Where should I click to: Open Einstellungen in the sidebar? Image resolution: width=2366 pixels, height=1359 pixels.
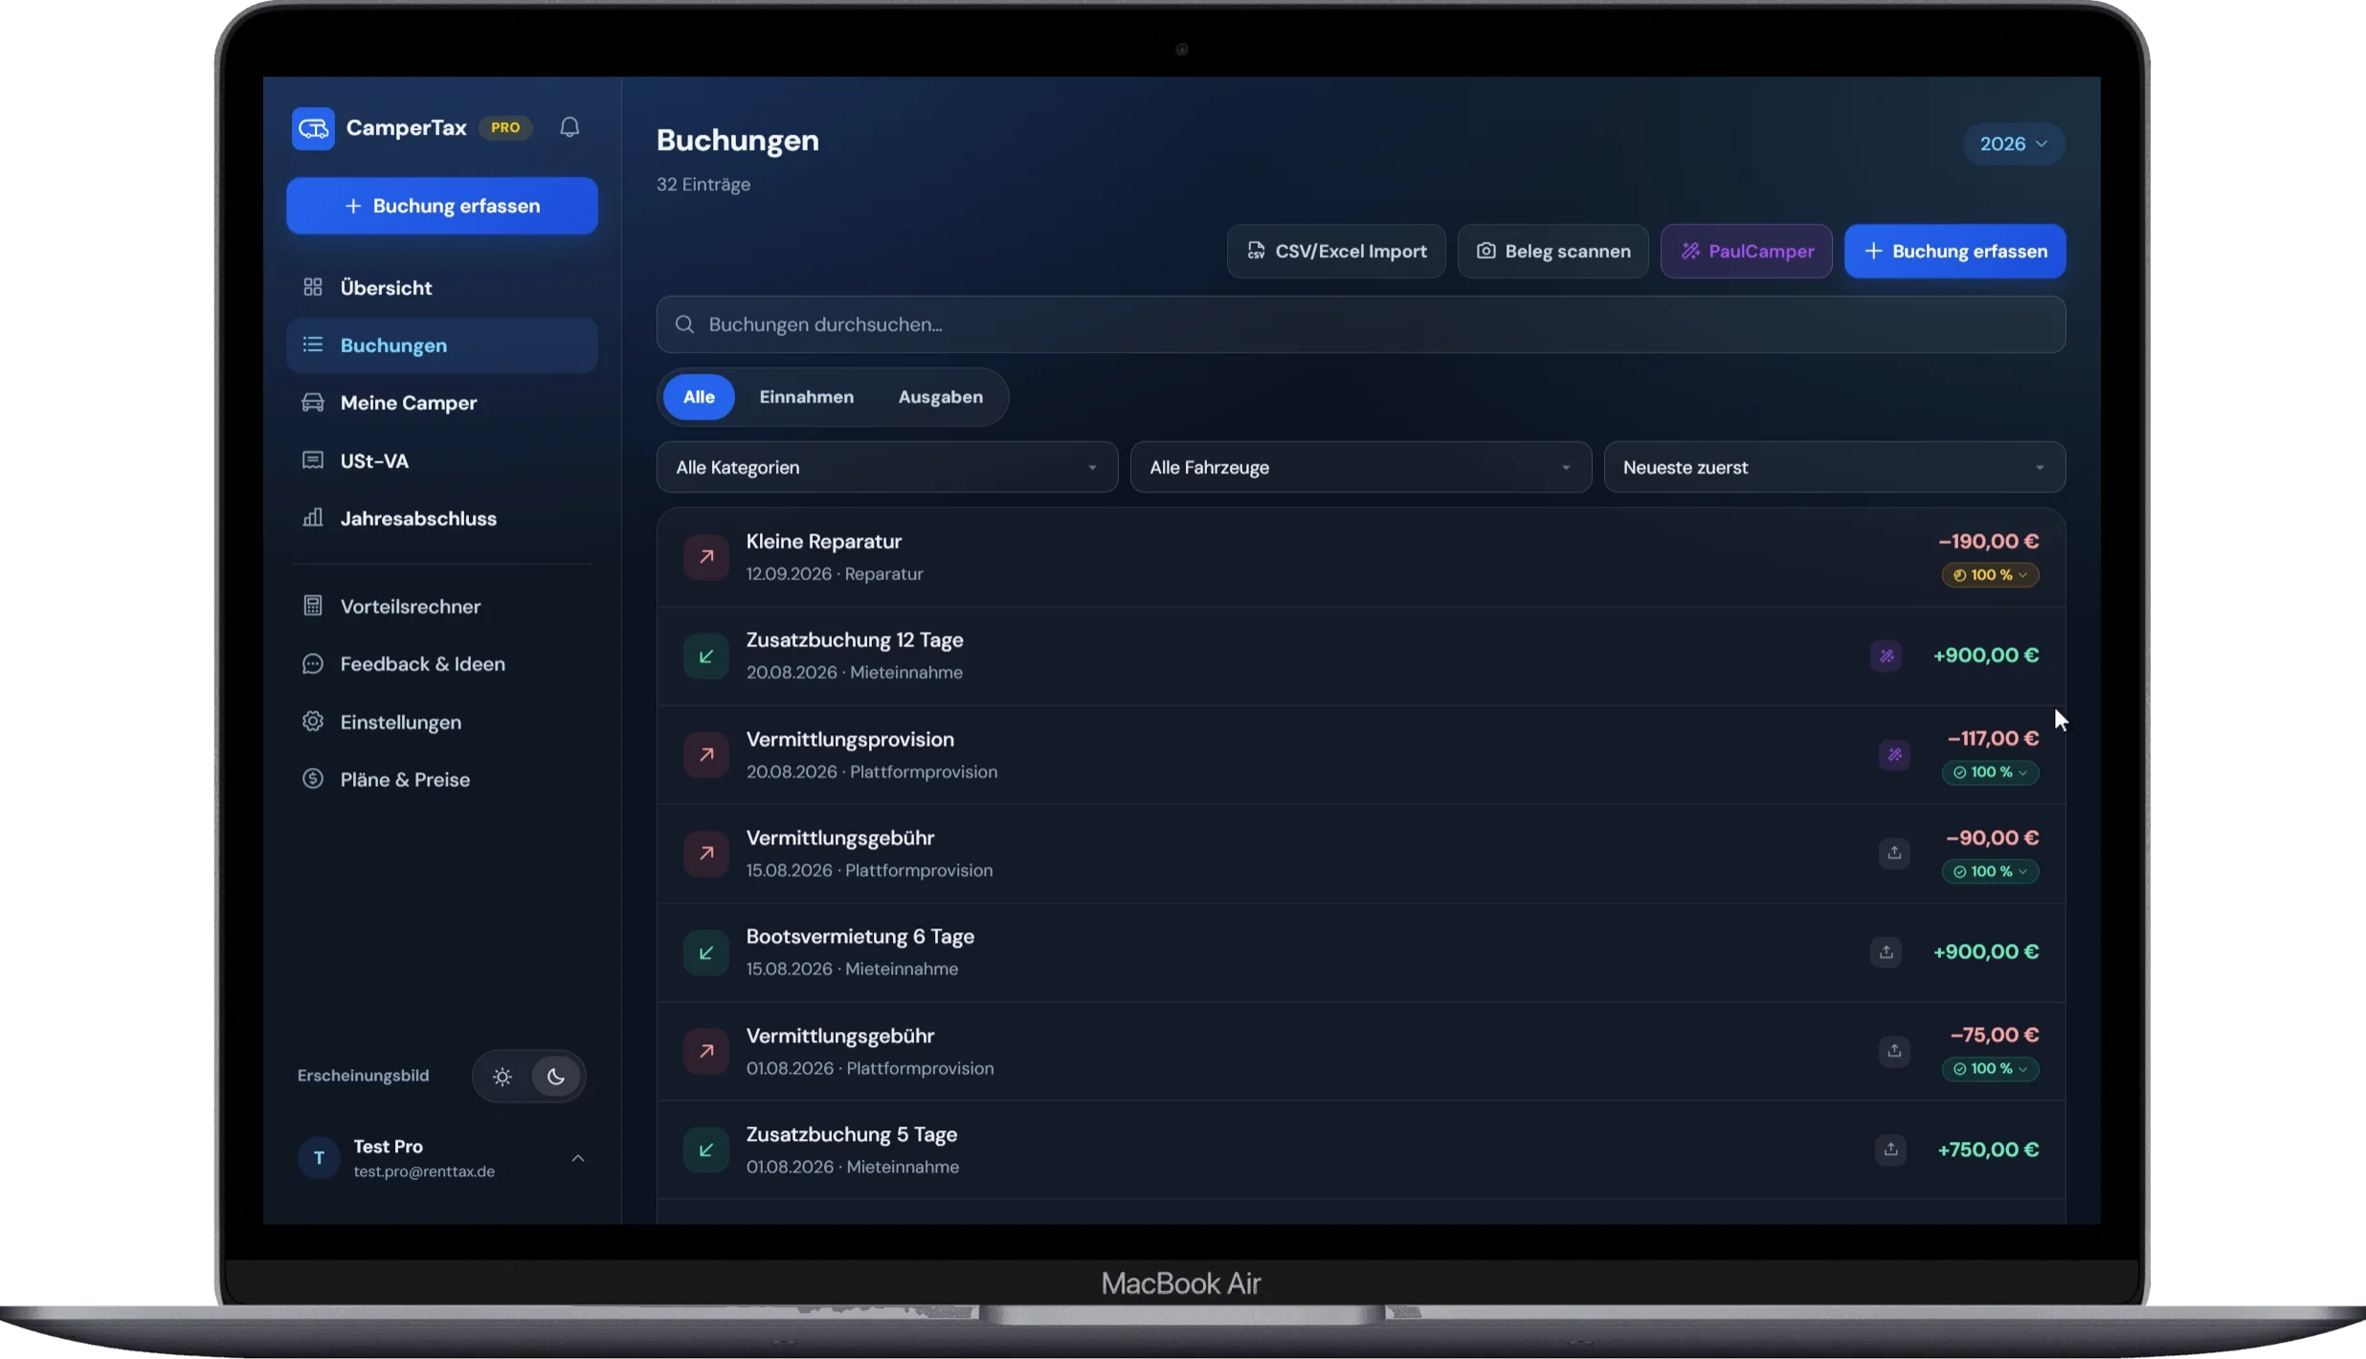point(441,723)
